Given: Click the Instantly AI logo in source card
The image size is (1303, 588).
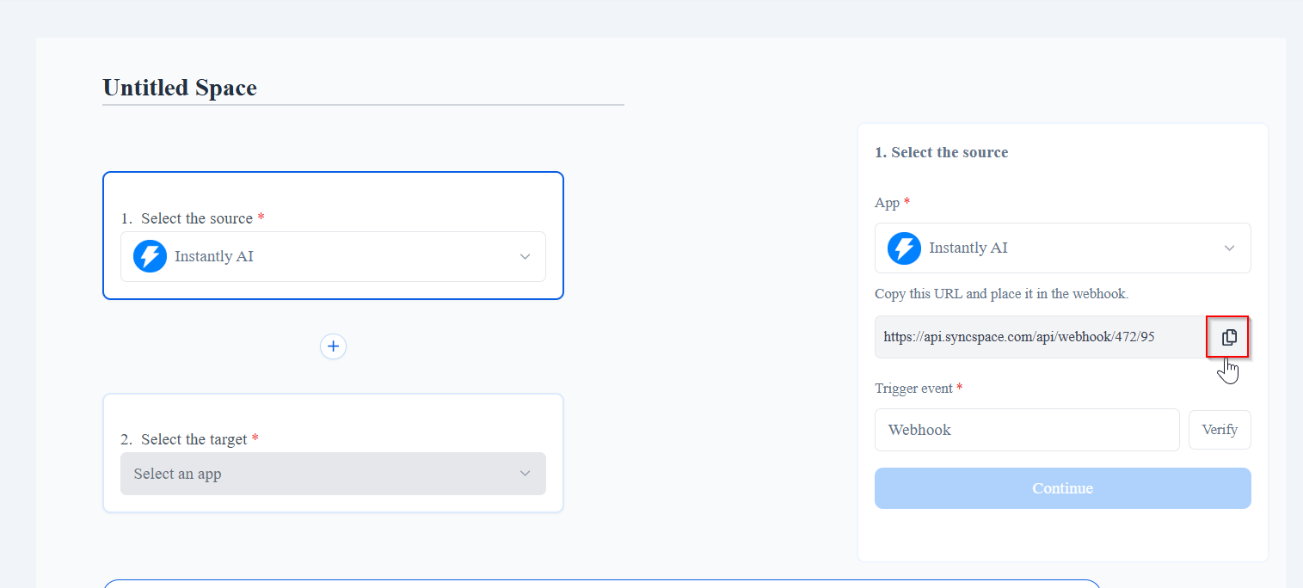Looking at the screenshot, I should coord(151,256).
